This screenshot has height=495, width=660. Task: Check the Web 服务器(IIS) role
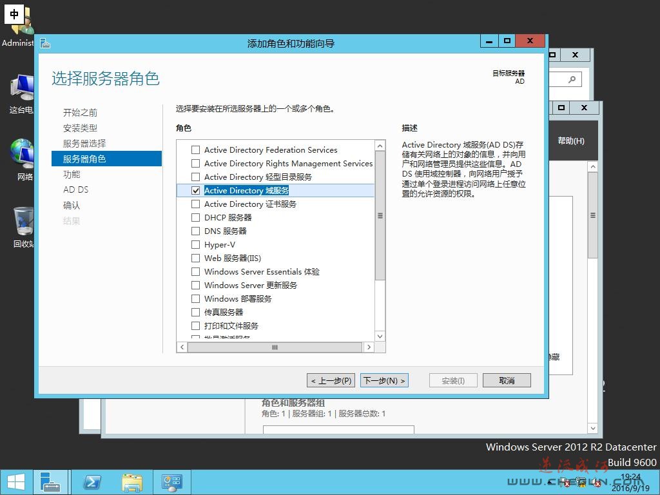click(x=195, y=258)
